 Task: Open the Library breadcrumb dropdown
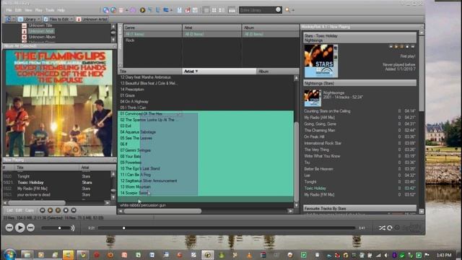pos(38,19)
